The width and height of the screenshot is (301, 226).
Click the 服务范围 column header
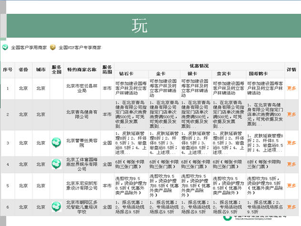coord(107,70)
